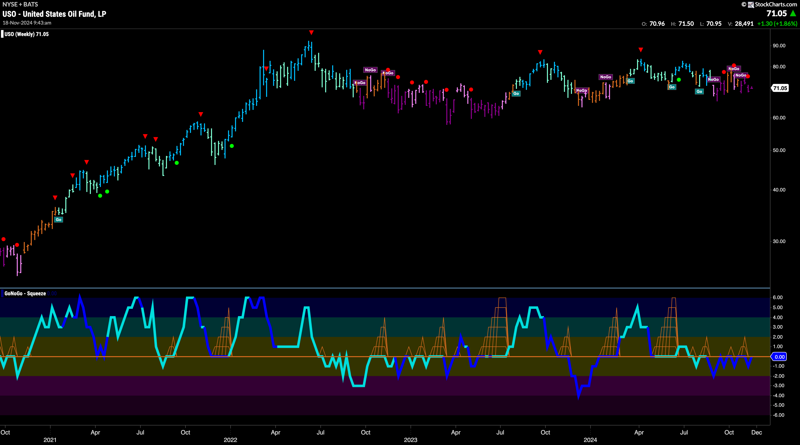Click the low value 70.95
Screen dimensions: 800x445
point(714,24)
